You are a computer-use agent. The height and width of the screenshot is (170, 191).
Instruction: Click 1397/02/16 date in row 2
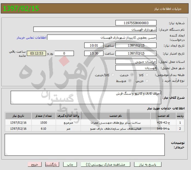(18, 129)
